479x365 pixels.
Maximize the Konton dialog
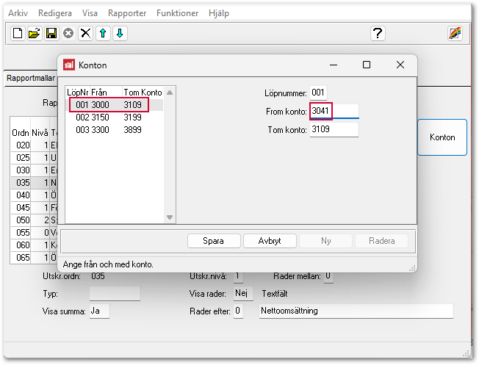click(x=367, y=65)
